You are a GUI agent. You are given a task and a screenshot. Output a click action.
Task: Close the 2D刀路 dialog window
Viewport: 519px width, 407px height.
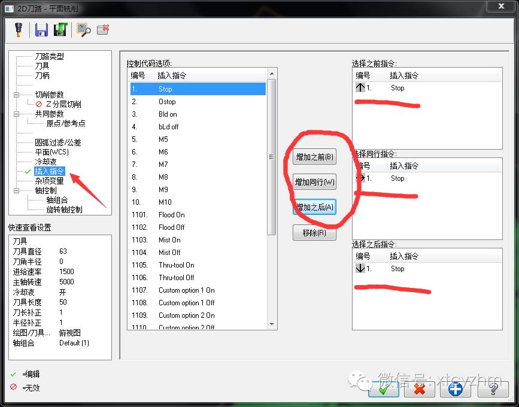(x=501, y=6)
